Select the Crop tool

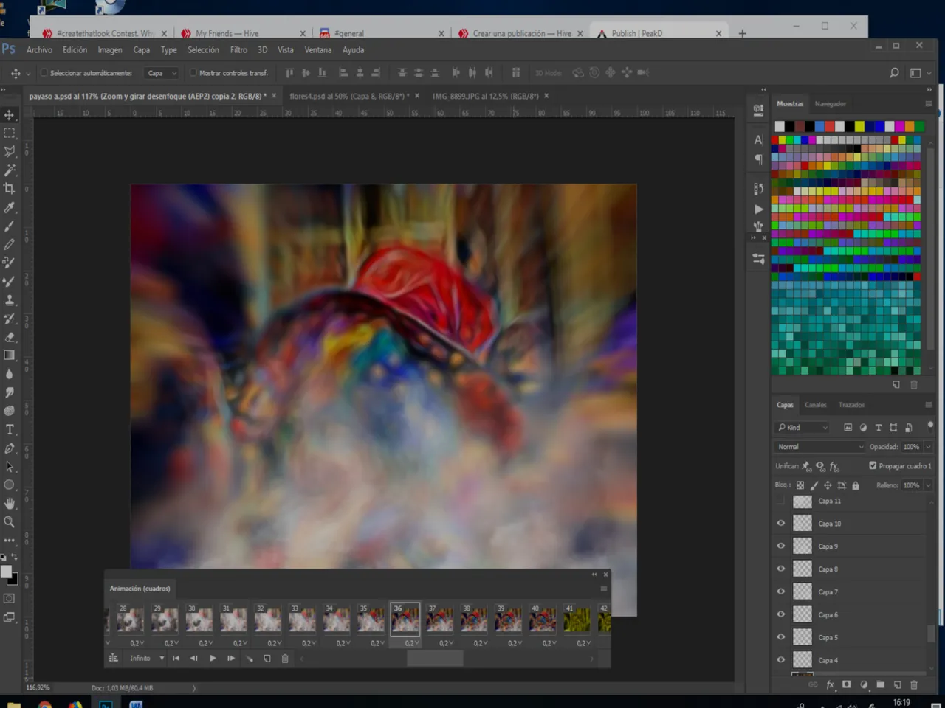10,189
